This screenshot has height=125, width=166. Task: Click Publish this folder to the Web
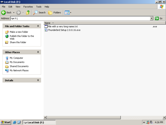tap(22, 37)
